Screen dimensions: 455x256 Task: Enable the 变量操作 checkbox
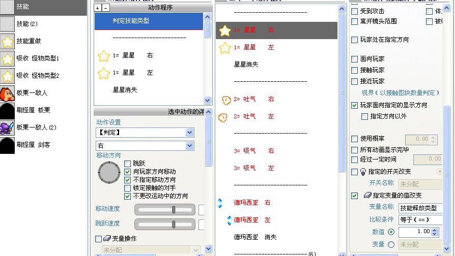(98, 239)
